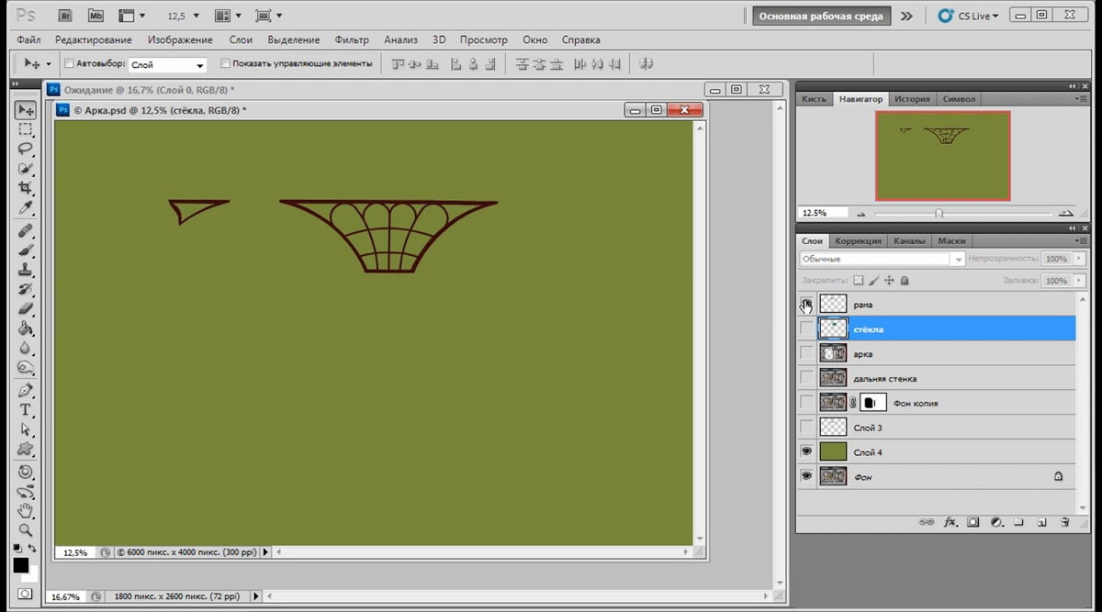Select the History Brush tool
The height and width of the screenshot is (612, 1102).
click(x=26, y=289)
